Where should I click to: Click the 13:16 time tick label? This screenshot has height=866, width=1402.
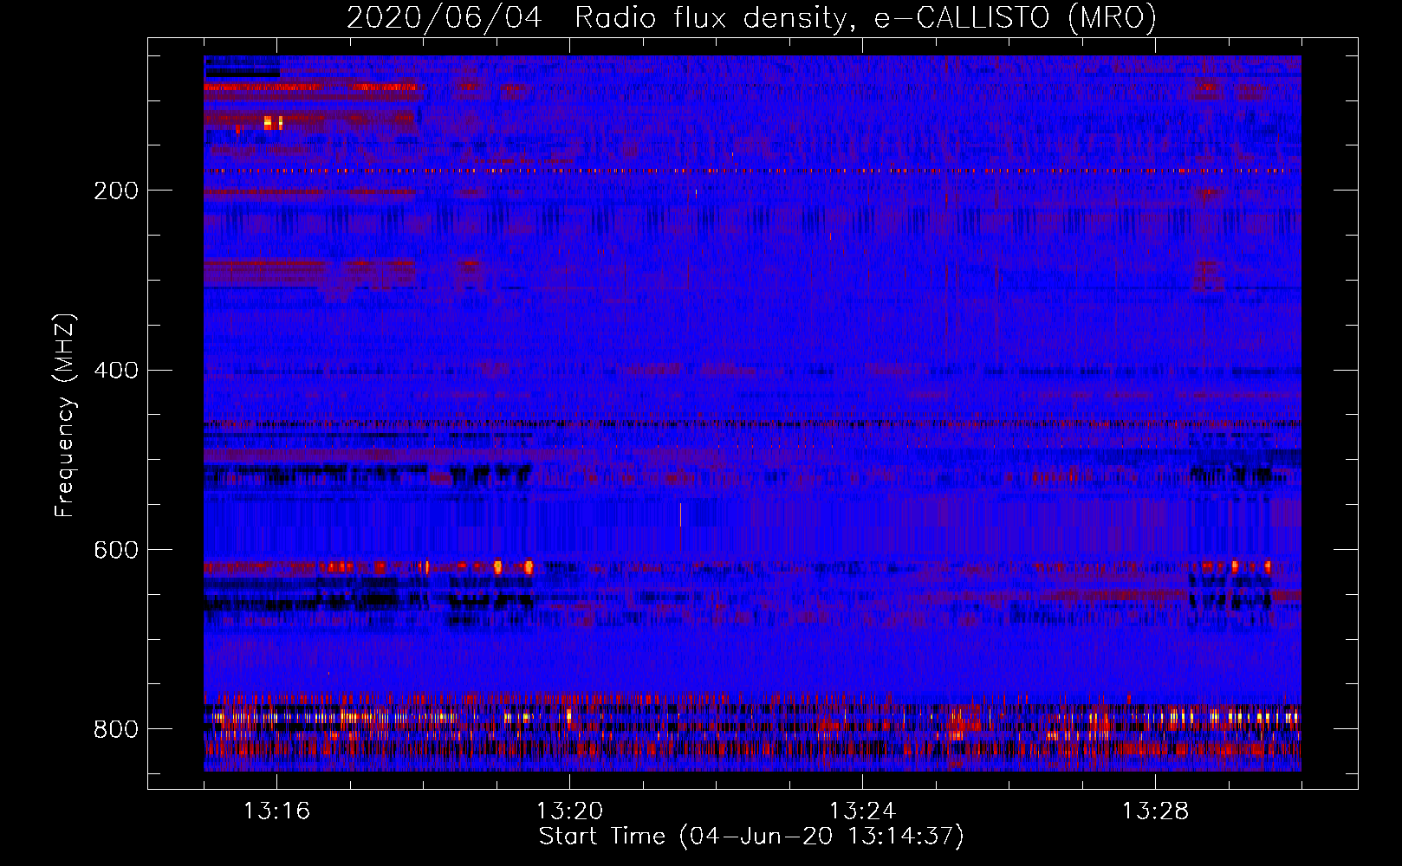pyautogui.click(x=276, y=811)
